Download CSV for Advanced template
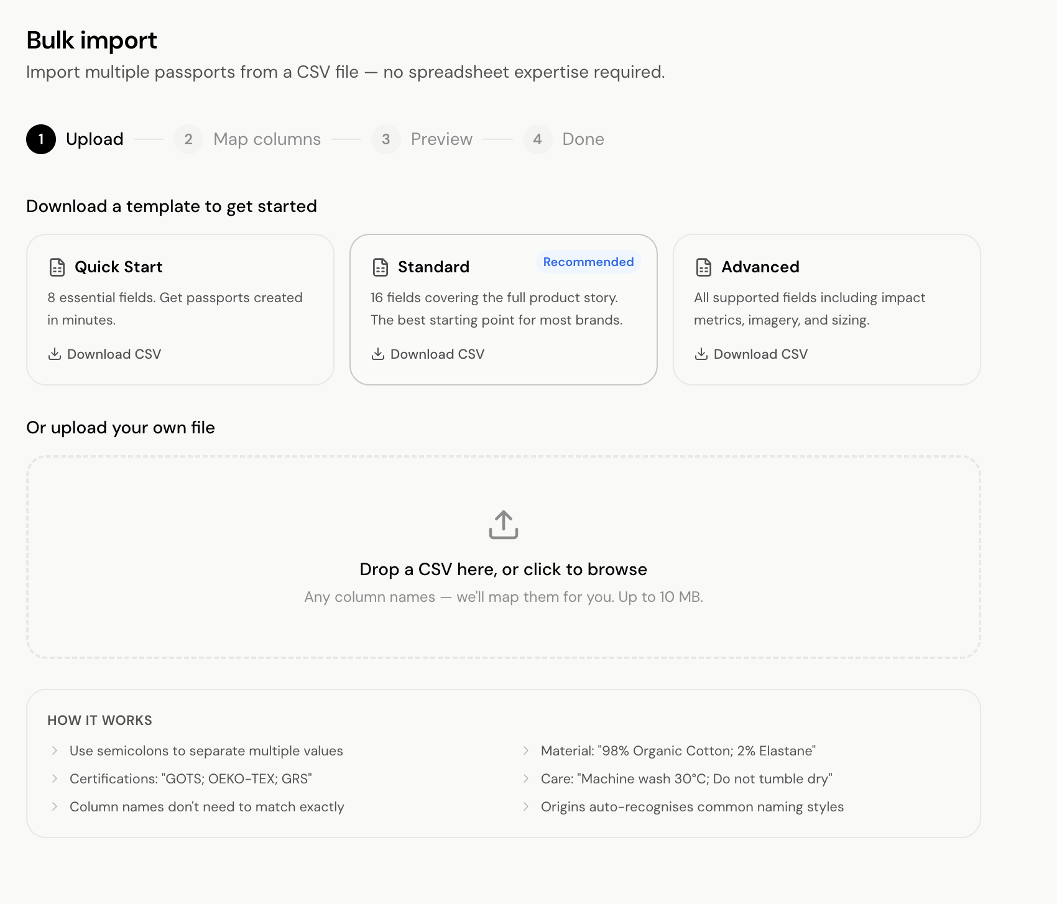1057x904 pixels. point(751,354)
